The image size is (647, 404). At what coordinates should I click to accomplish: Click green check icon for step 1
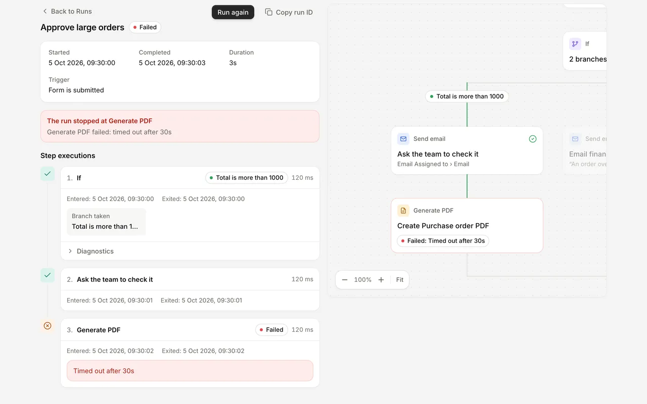pos(48,174)
